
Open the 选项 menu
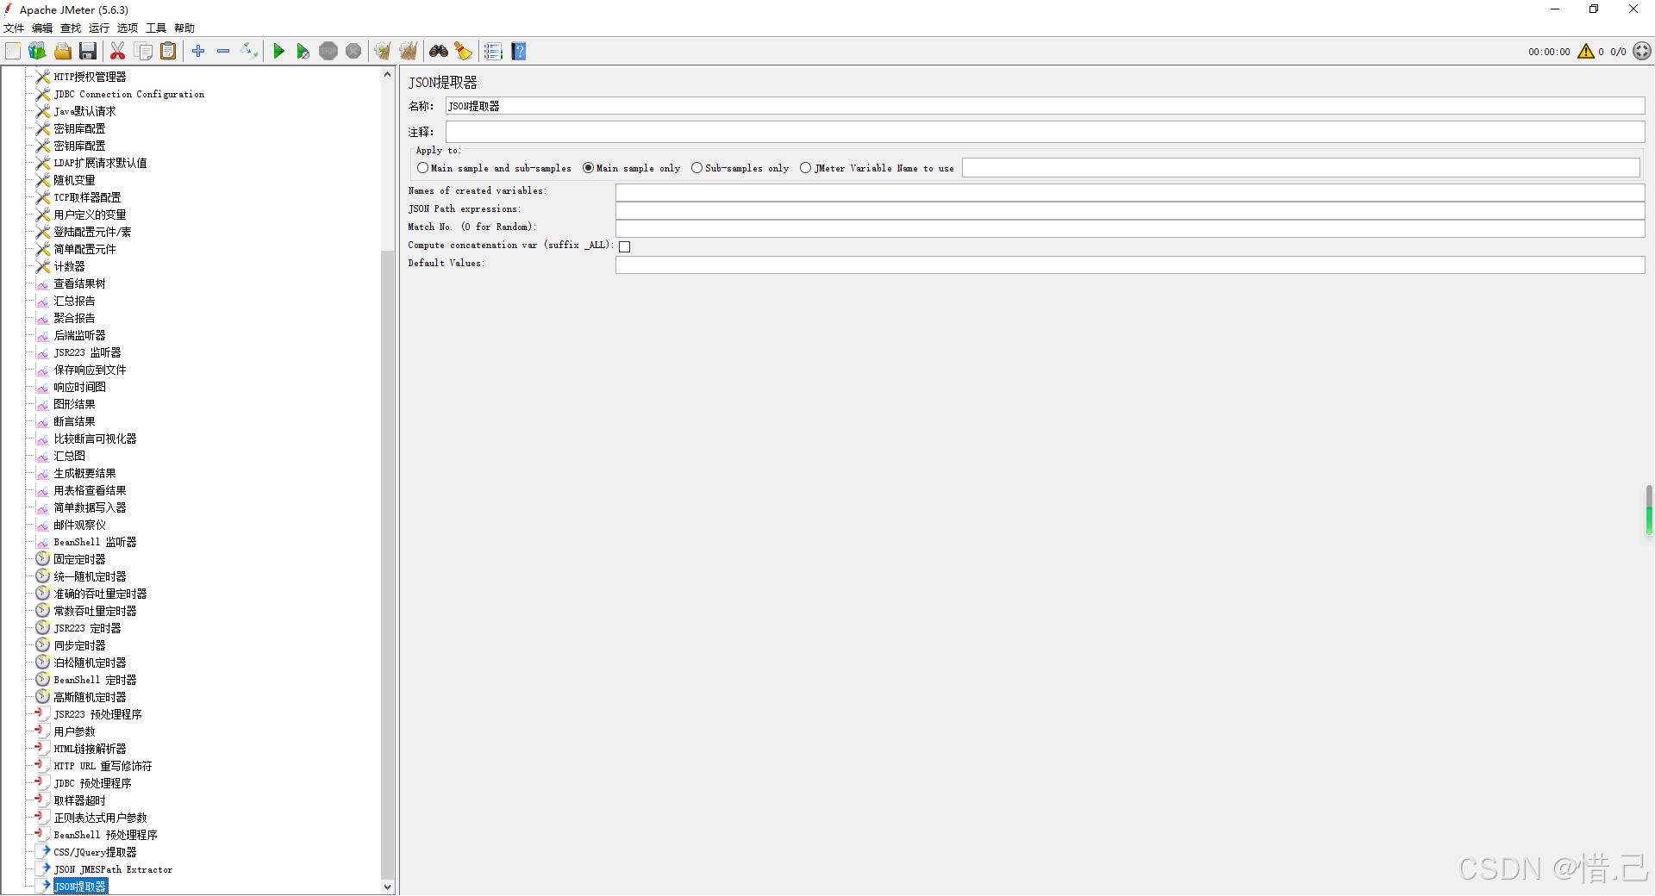point(128,28)
